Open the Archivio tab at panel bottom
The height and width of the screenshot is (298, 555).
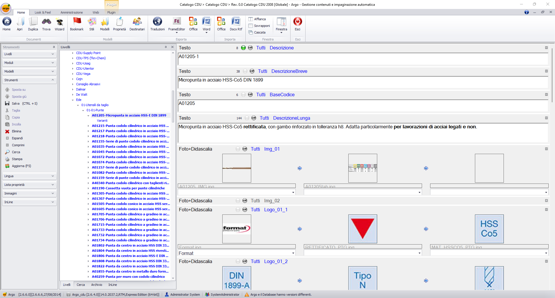(x=97, y=285)
